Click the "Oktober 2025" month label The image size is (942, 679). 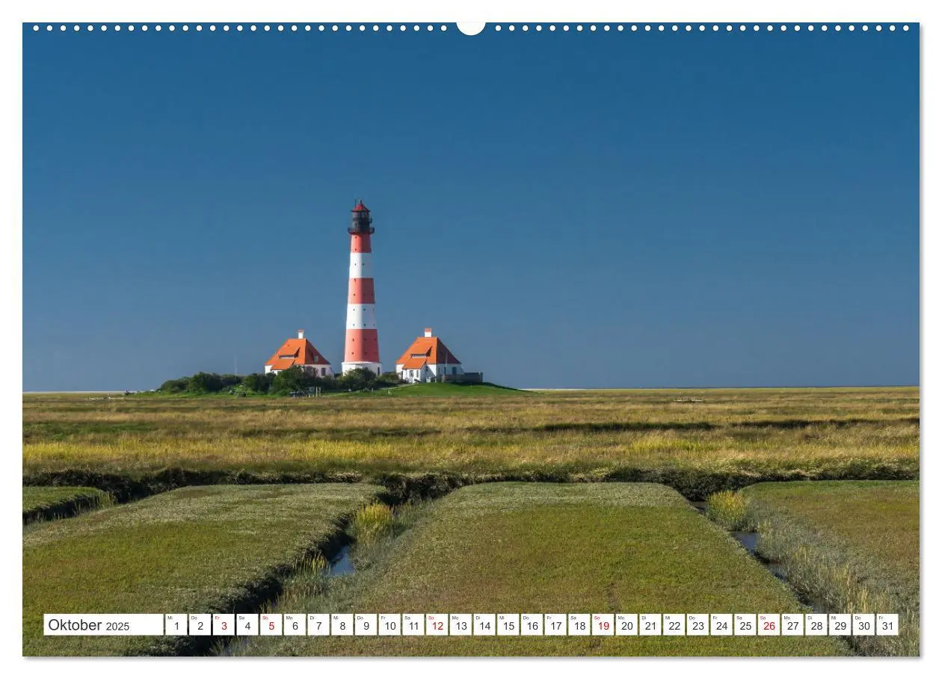coord(89,625)
